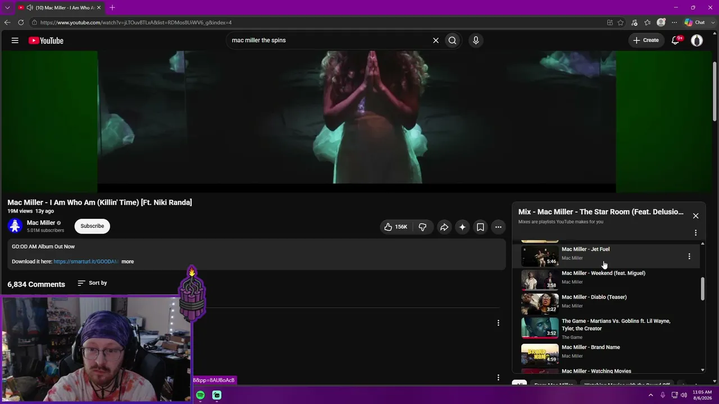Go to the YouTube home logo

coord(46,40)
